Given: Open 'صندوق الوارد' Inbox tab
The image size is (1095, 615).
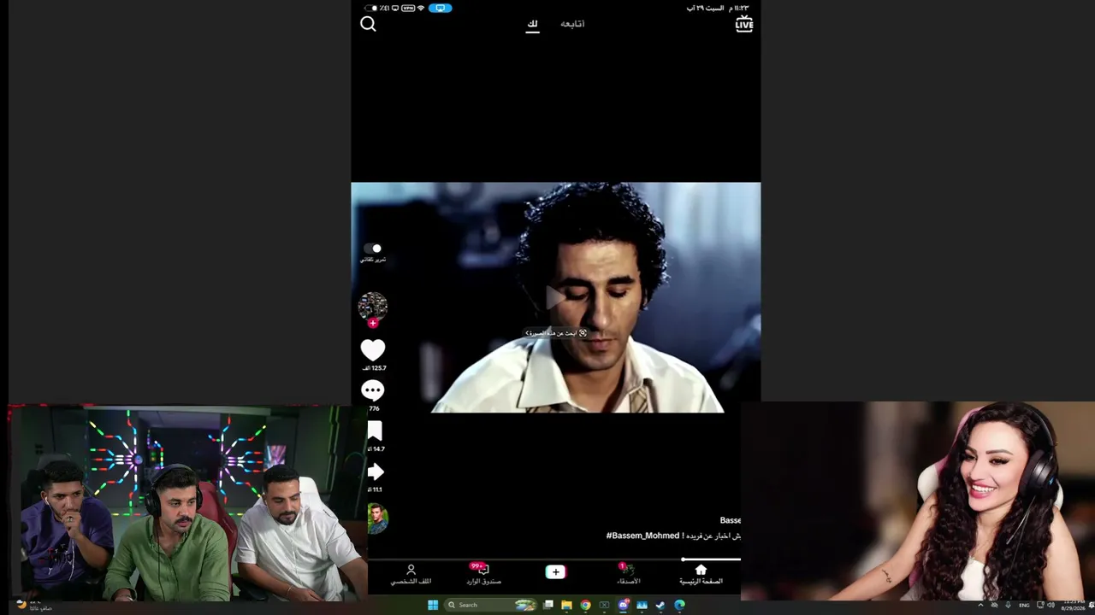Looking at the screenshot, I should [x=483, y=575].
